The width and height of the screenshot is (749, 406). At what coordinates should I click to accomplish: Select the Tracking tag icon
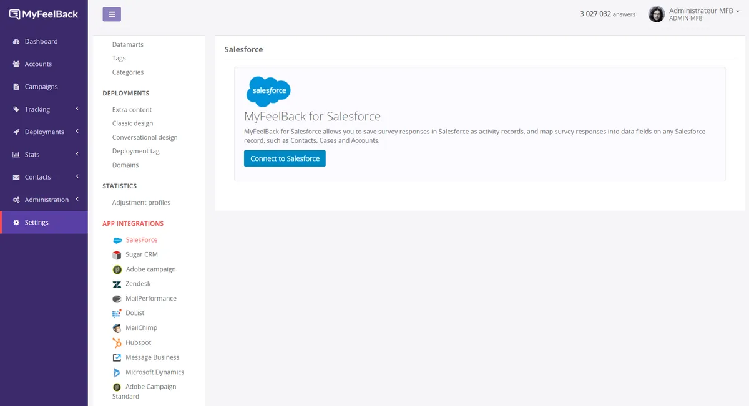click(x=16, y=110)
